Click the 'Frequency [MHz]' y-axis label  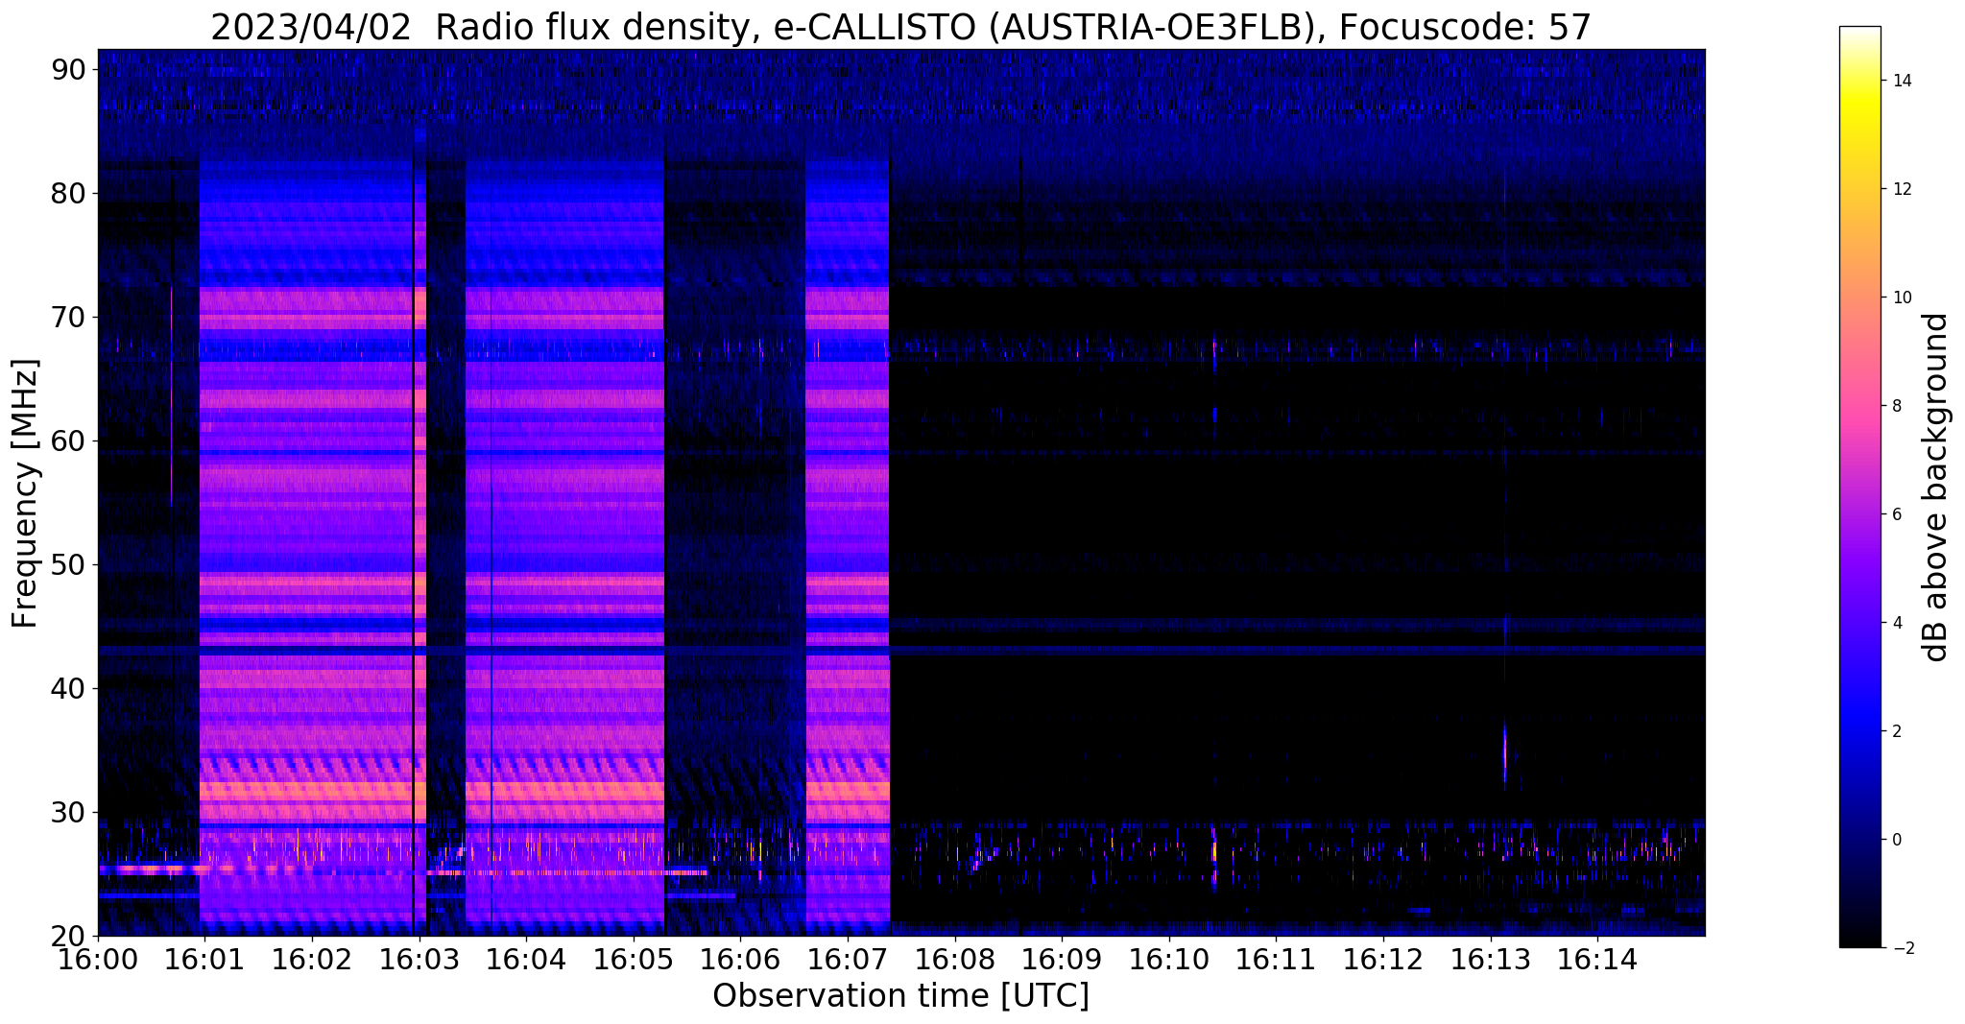tap(25, 493)
